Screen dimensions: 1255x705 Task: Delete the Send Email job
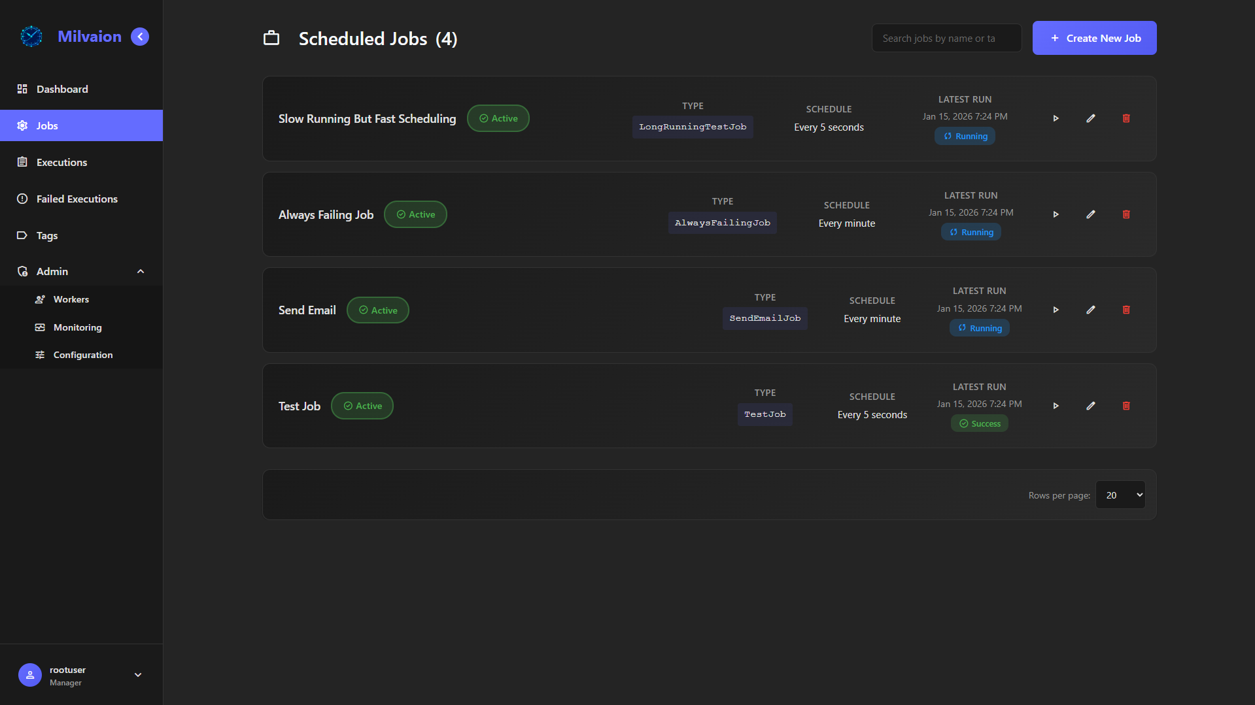pyautogui.click(x=1126, y=310)
